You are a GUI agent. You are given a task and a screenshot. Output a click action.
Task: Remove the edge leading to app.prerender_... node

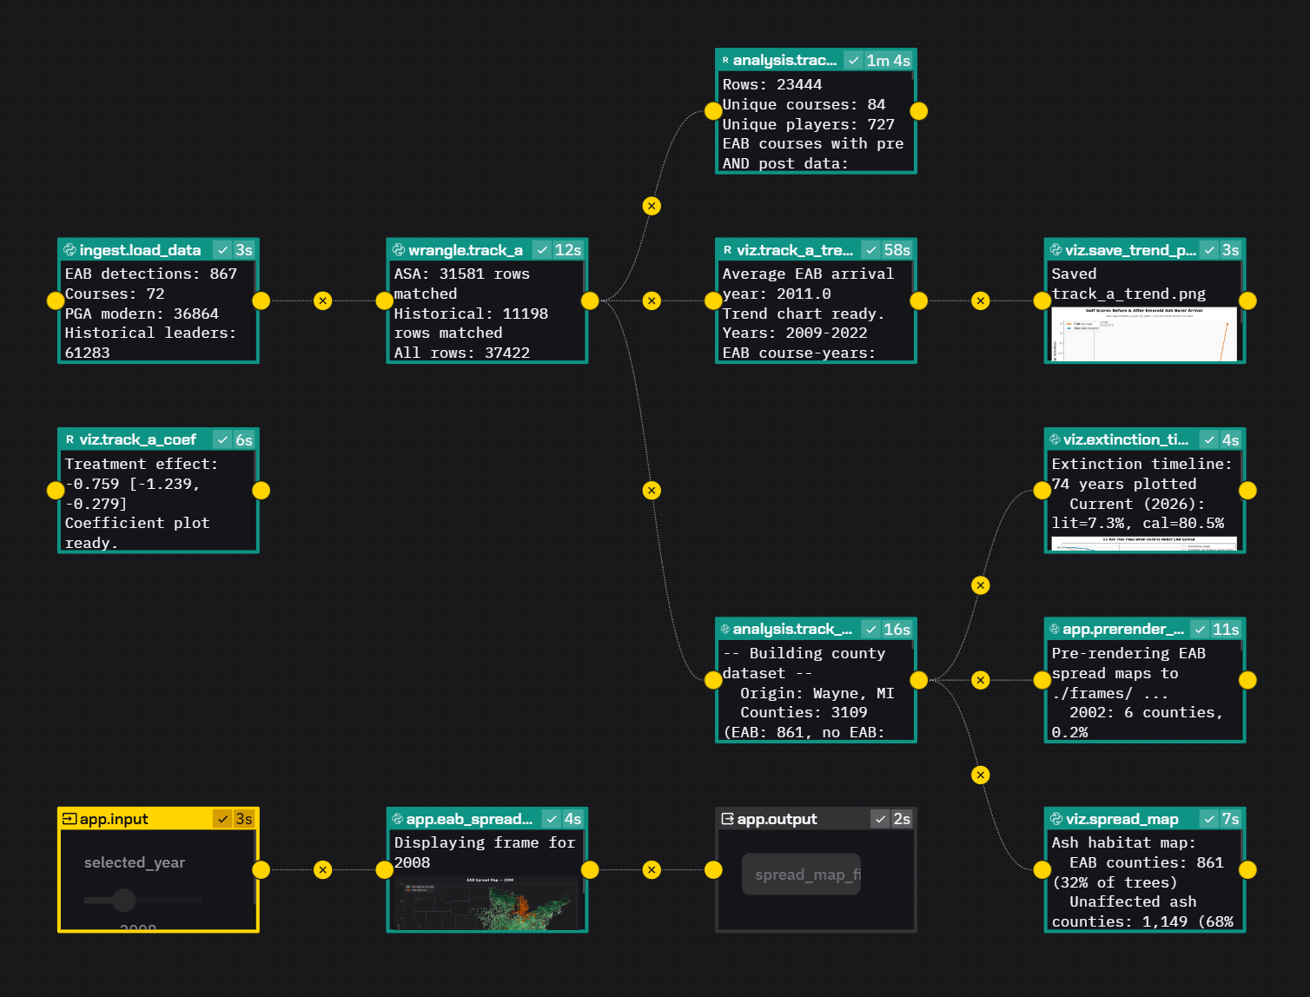tap(981, 680)
